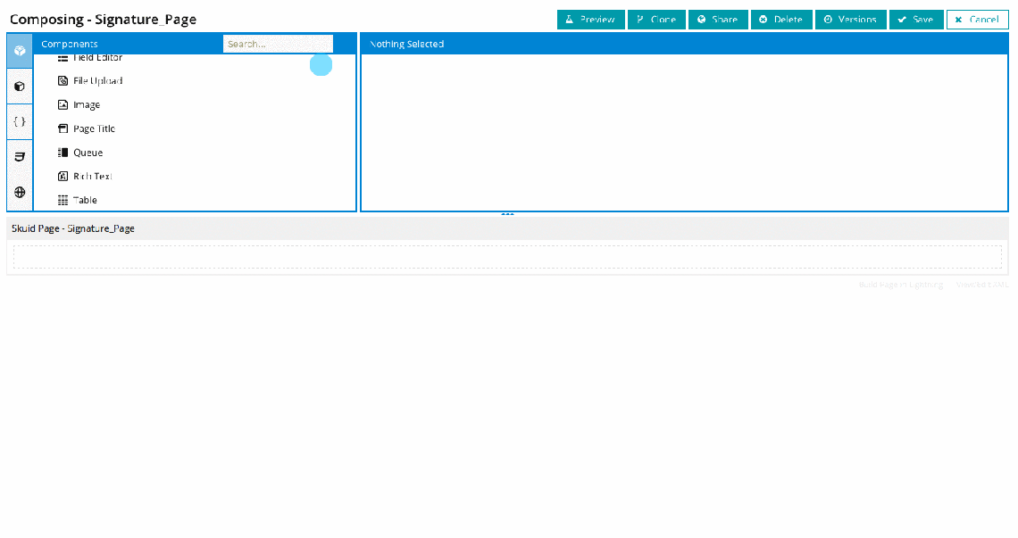1018x538 pixels.
Task: Click the globe icon in the sidebar
Action: (x=19, y=191)
